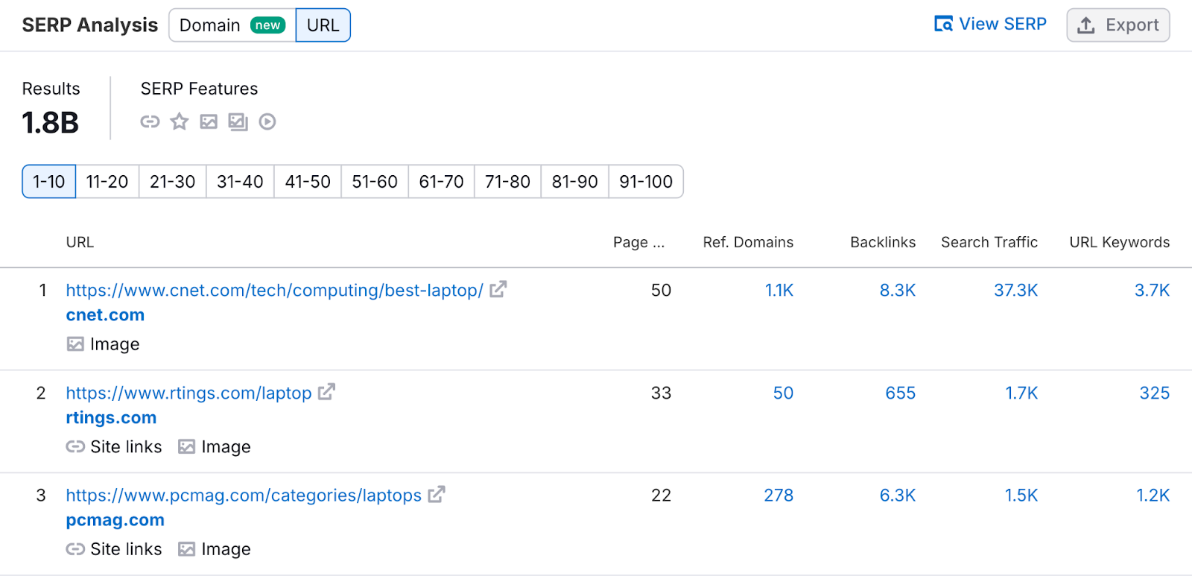Image resolution: width=1192 pixels, height=576 pixels.
Task: Click pcmag's 6.3K backlinks value
Action: [x=897, y=496]
